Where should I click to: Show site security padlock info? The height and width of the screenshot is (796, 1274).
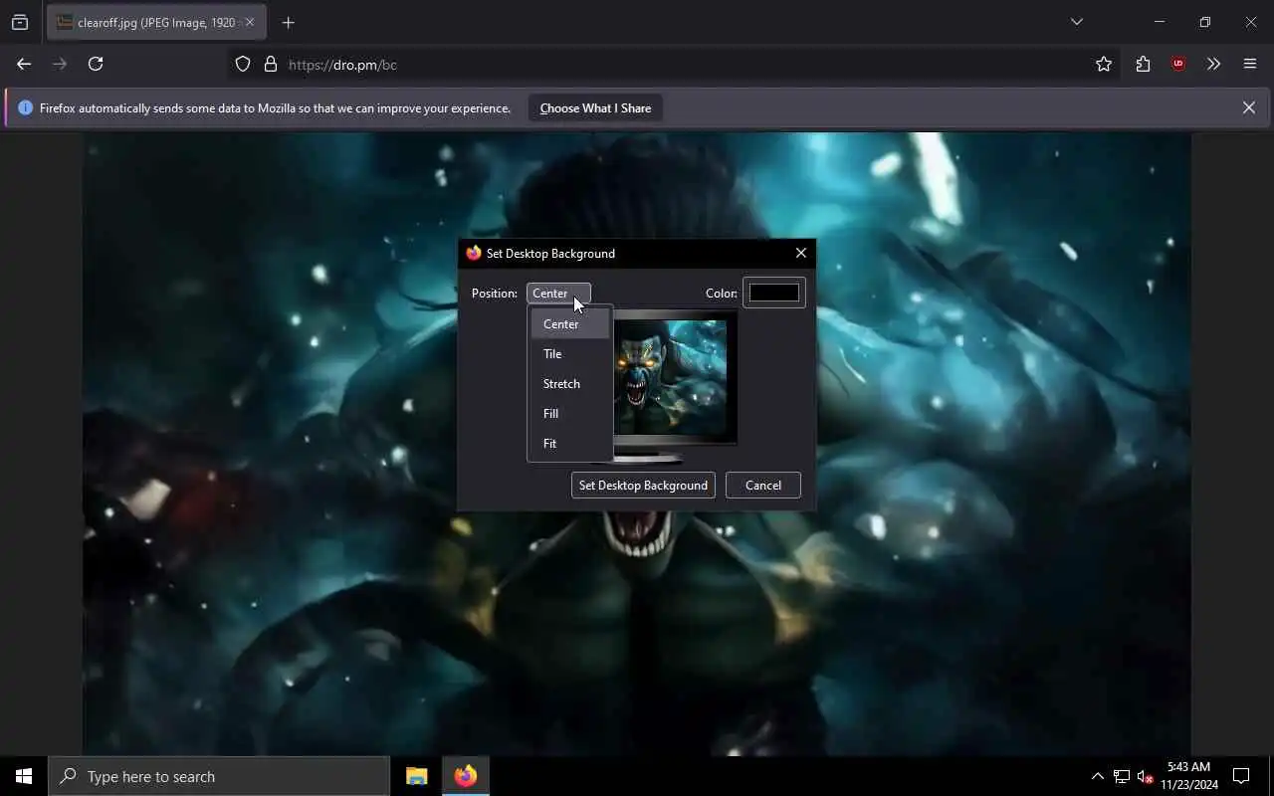pyautogui.click(x=270, y=64)
